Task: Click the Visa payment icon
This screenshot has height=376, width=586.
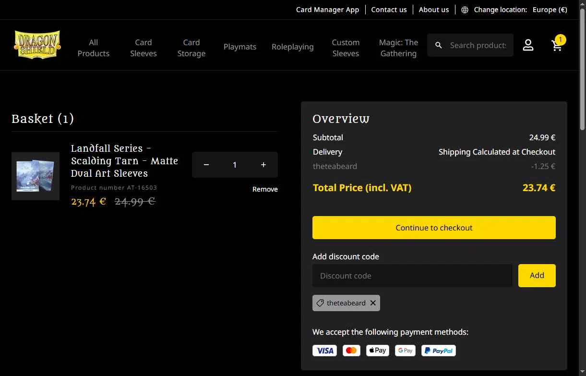Action: 324,351
